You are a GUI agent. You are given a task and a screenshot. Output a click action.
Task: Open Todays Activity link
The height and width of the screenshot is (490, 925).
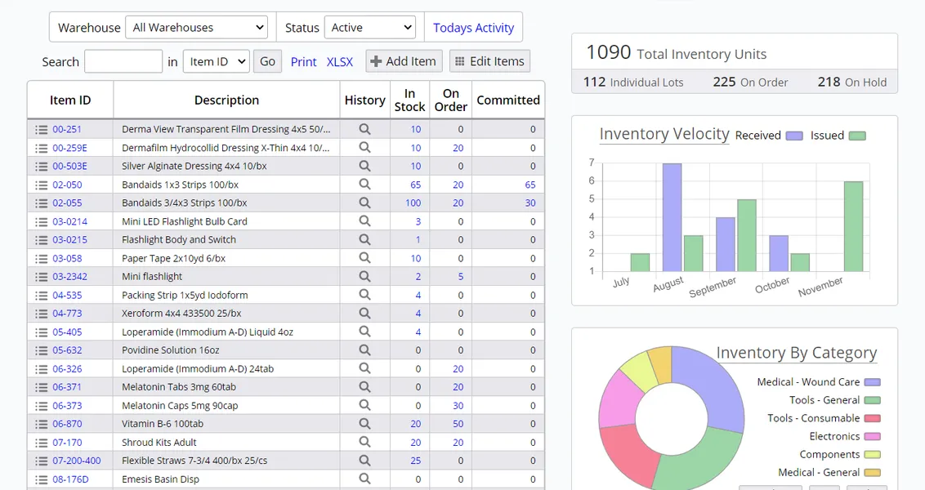click(473, 28)
